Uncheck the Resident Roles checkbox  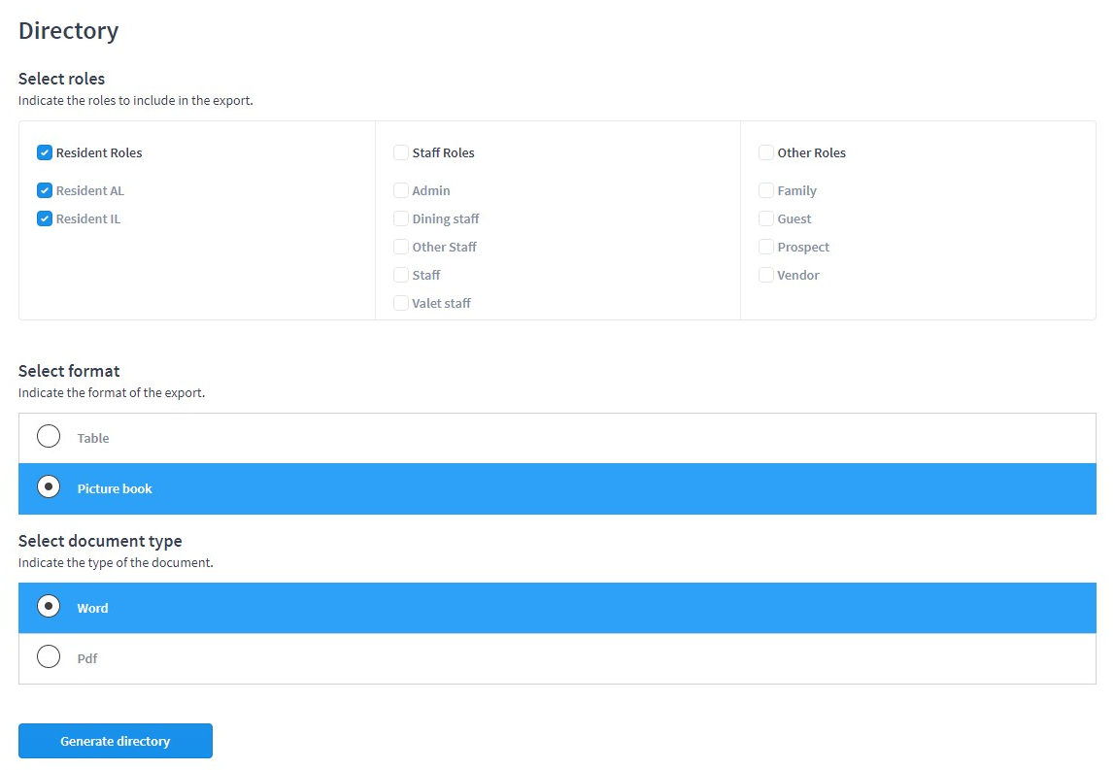[x=44, y=152]
